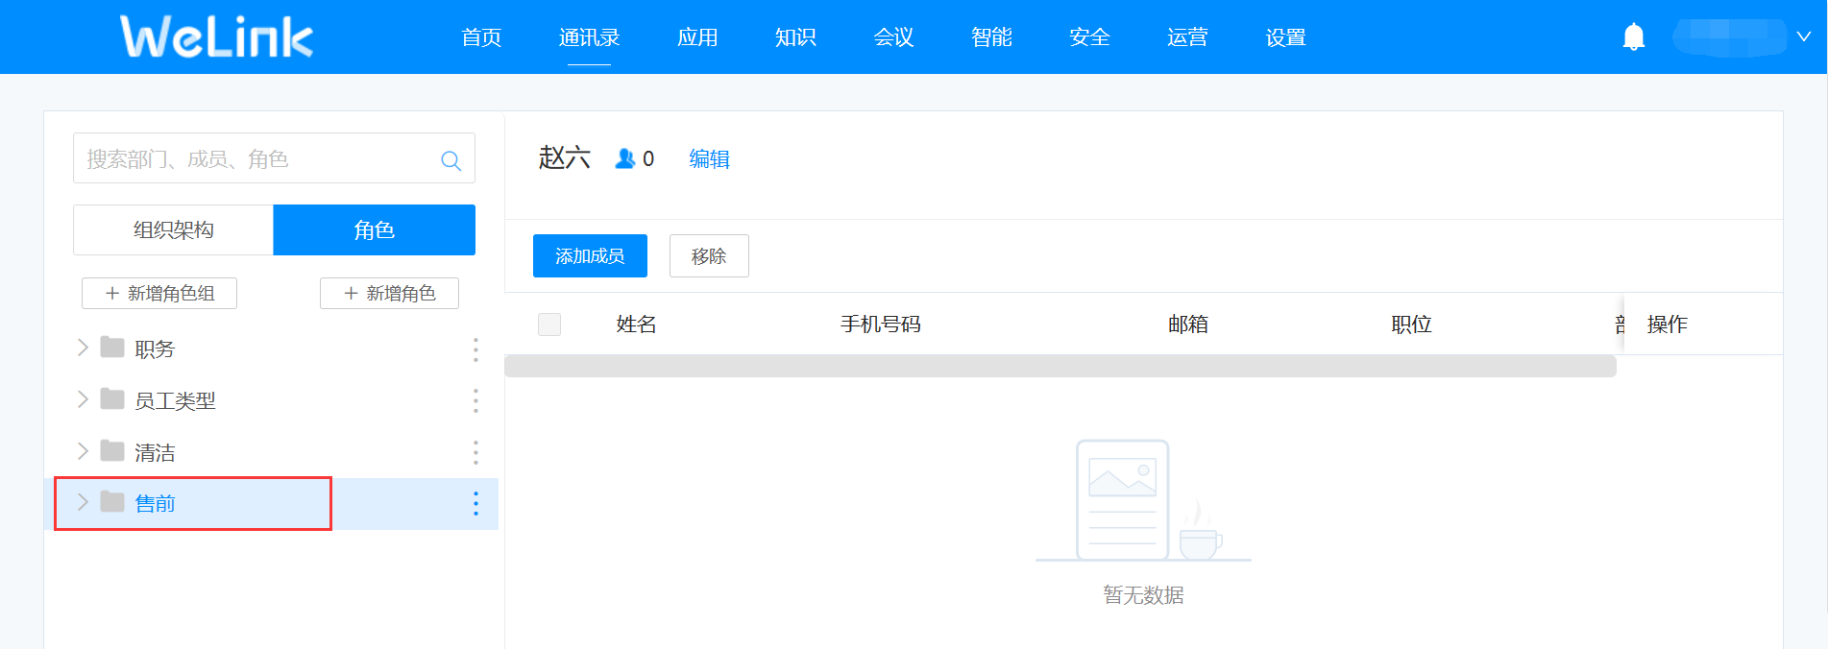
Task: Expand the 员工类型 role group
Action: tap(83, 399)
